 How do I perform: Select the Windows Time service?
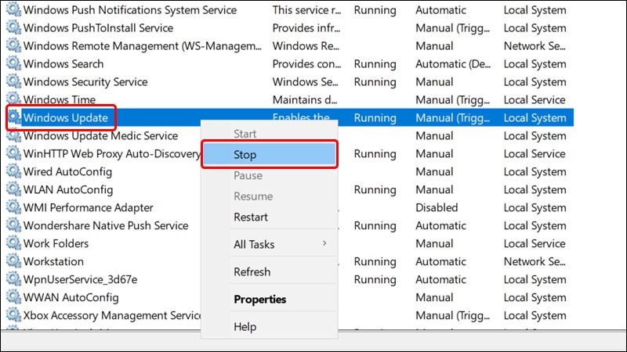(60, 100)
